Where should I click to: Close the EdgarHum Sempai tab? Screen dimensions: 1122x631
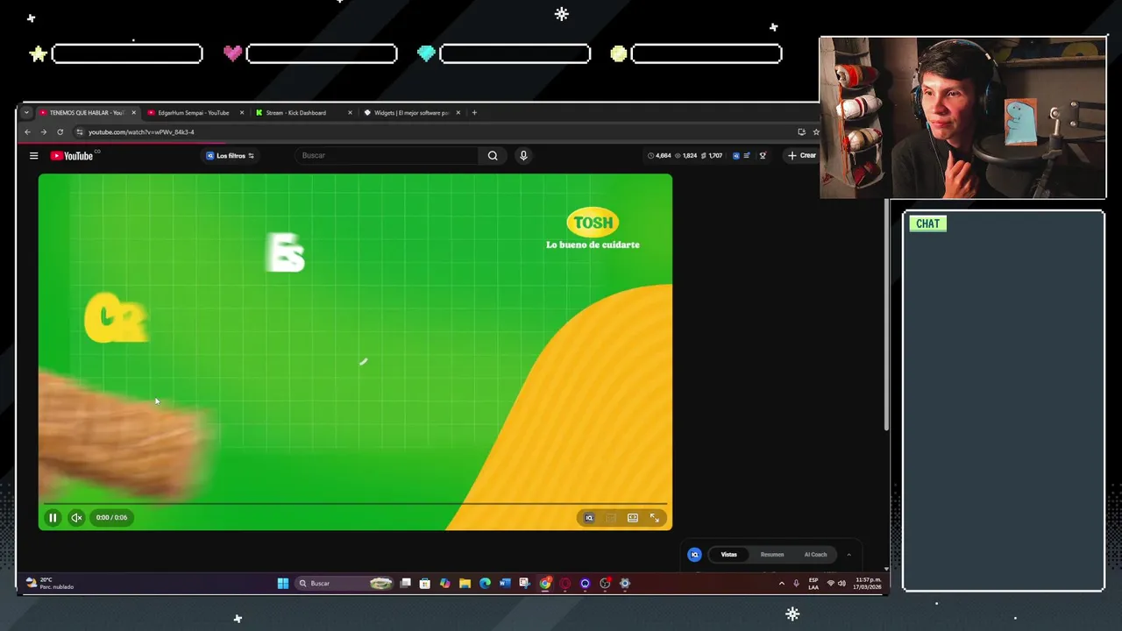click(x=242, y=112)
